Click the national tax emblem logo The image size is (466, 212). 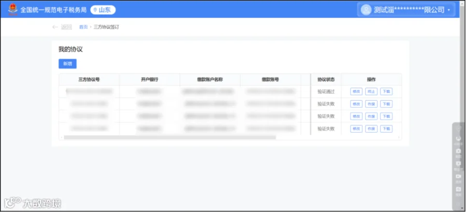13,9
